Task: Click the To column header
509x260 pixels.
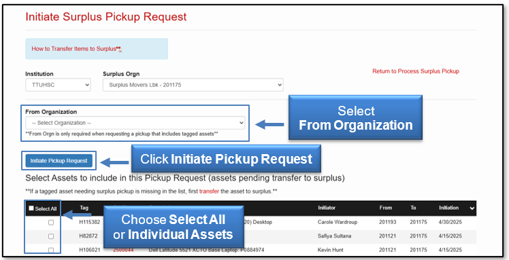Action: coord(413,208)
